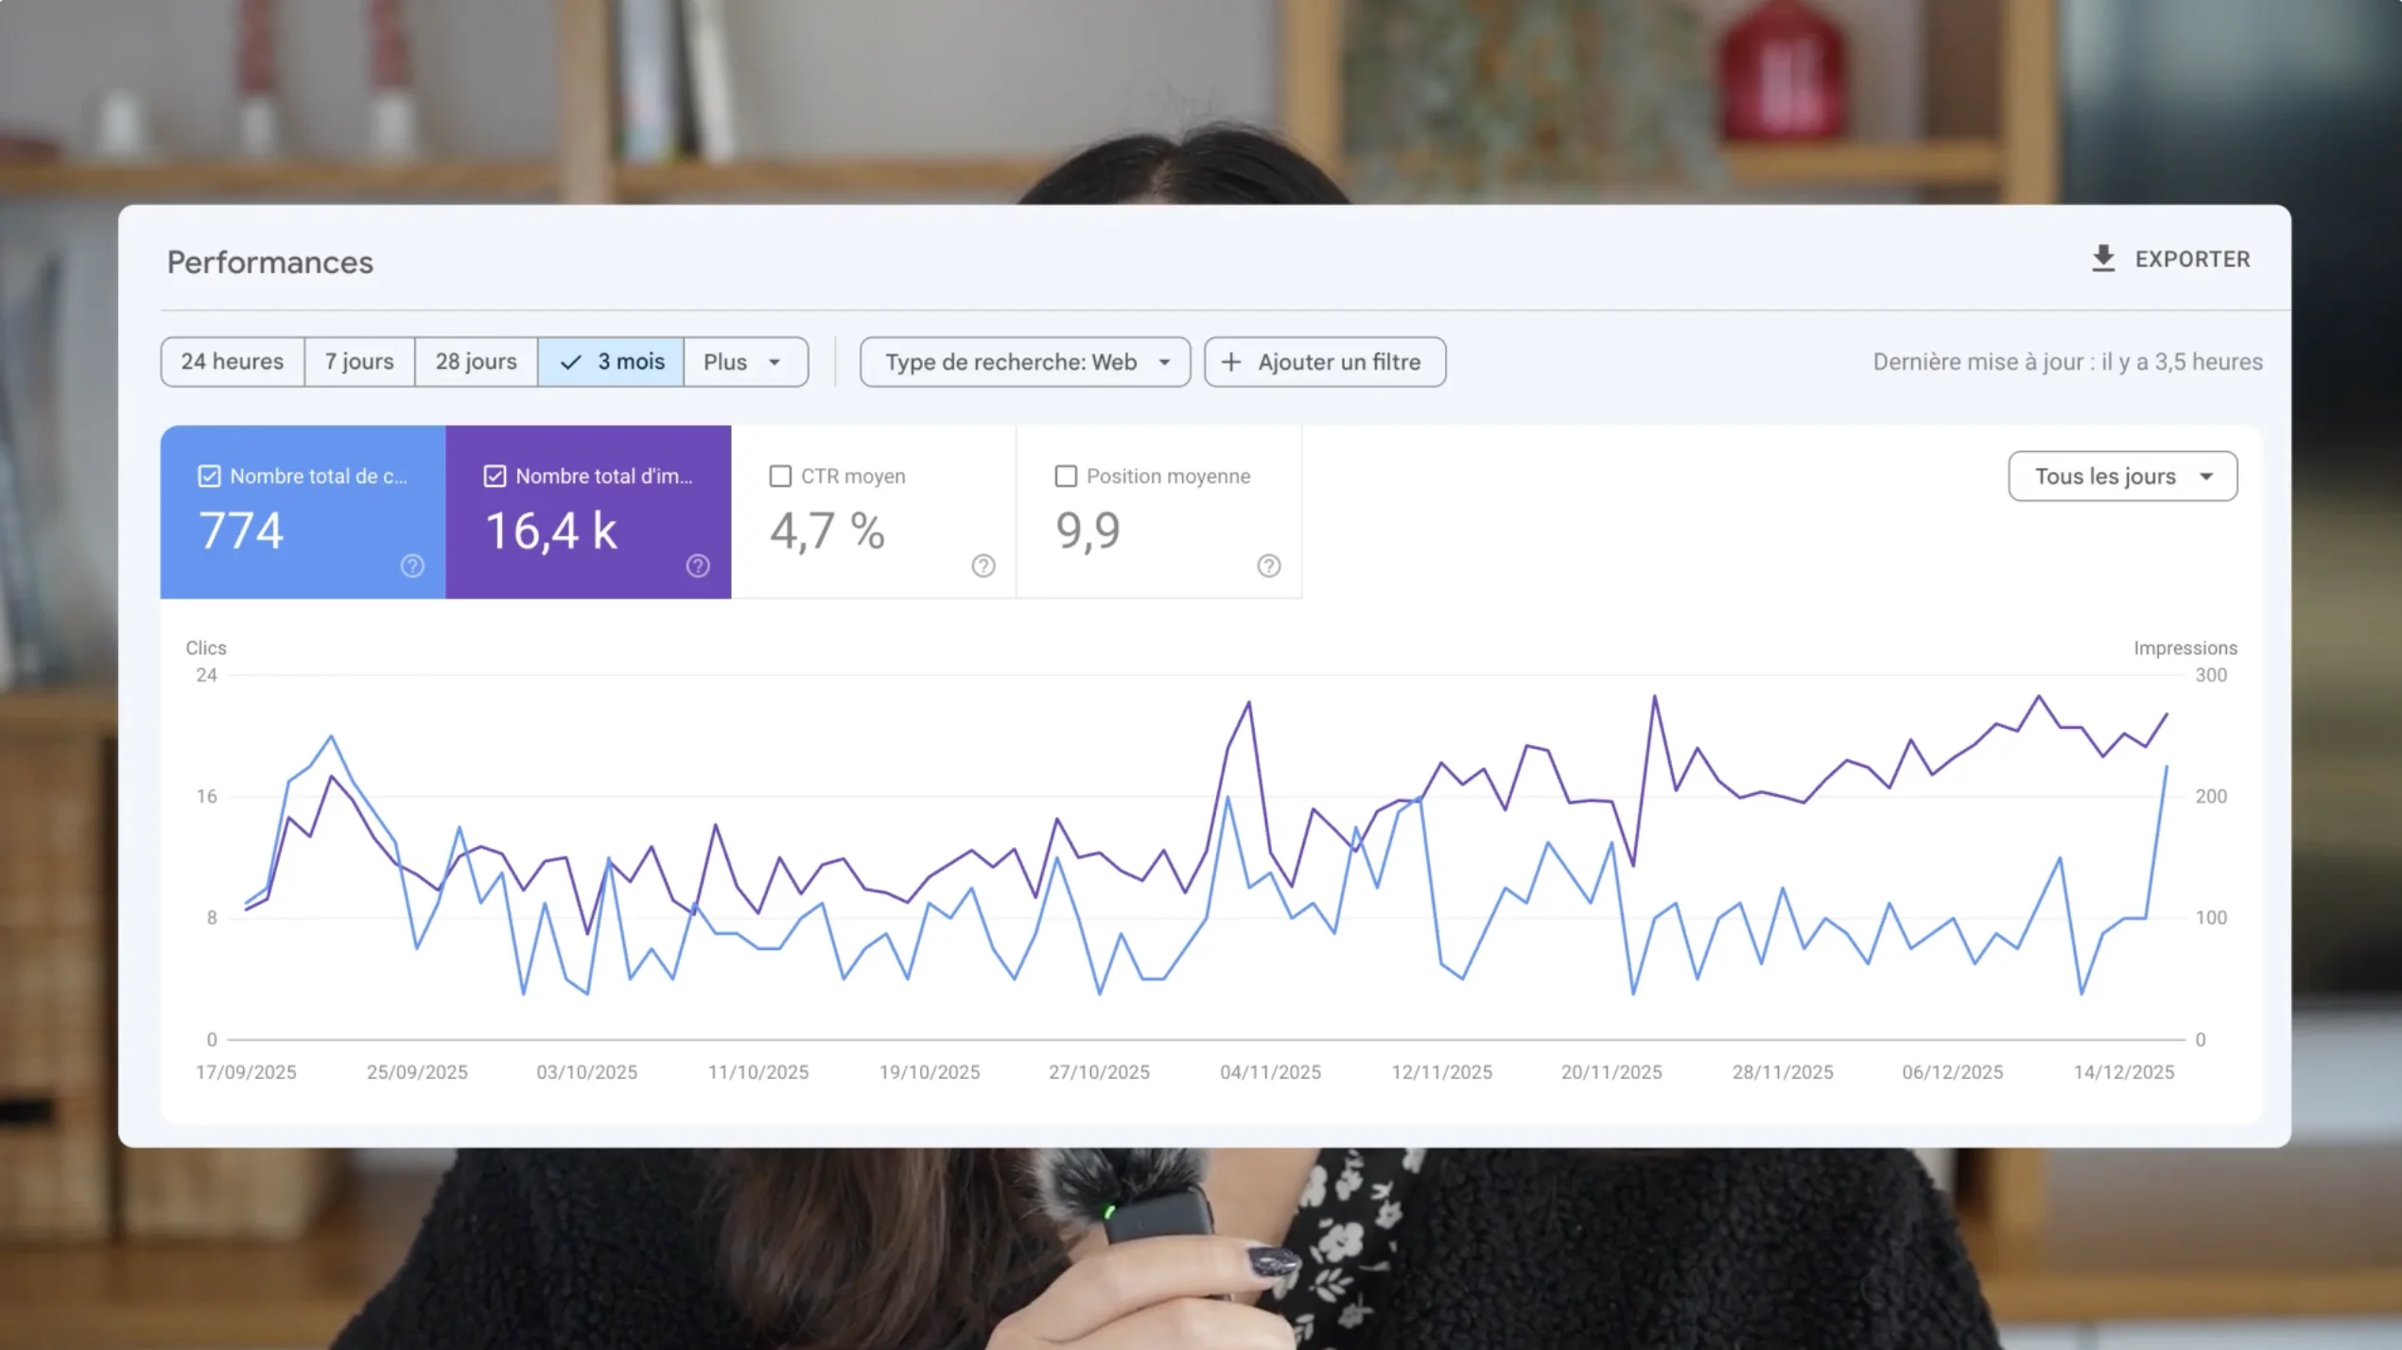Open help icon on CTR moyen card
The width and height of the screenshot is (2402, 1350).
983,565
